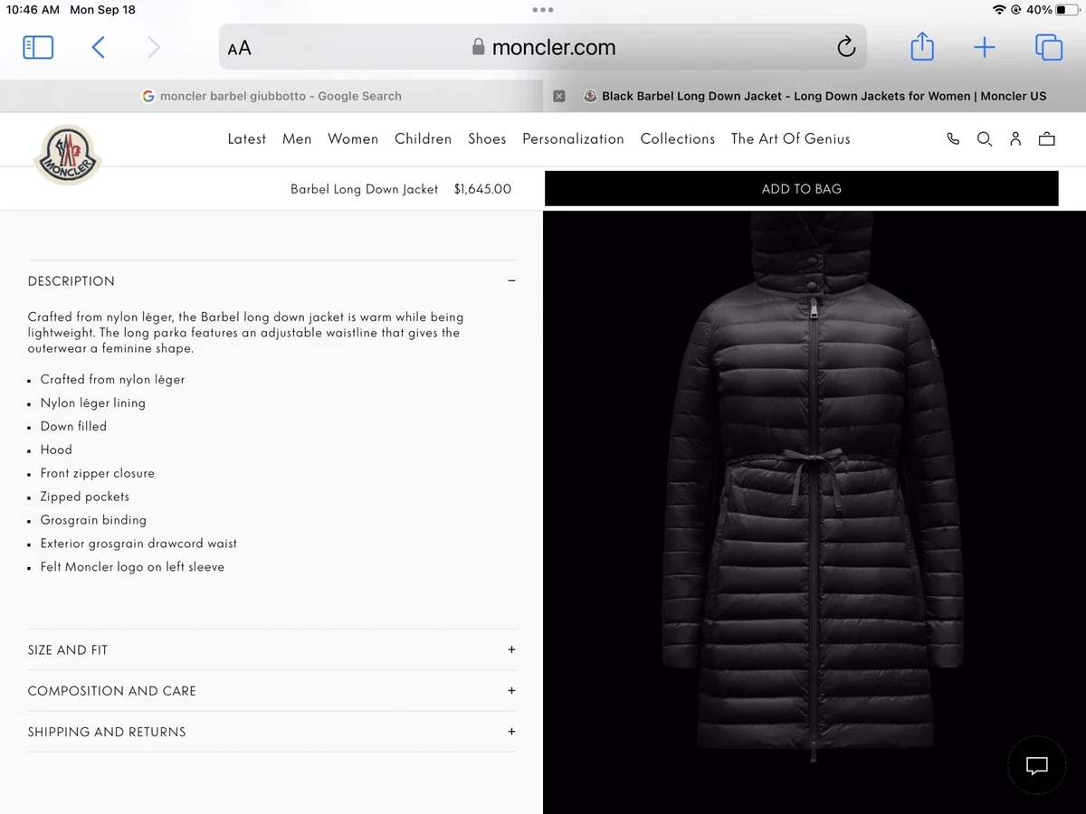Open the Collections menu
The height and width of the screenshot is (814, 1086).
click(x=678, y=139)
